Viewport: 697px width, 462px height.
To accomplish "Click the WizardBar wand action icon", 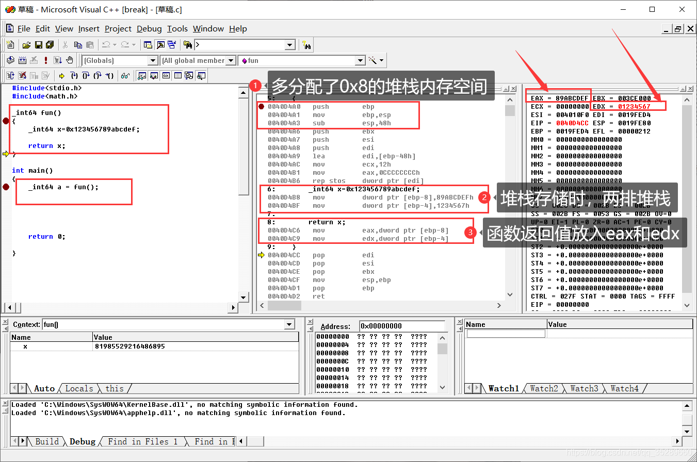I will [372, 60].
